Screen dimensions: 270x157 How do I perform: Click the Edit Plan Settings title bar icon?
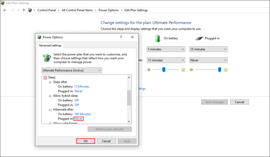click(x=2, y=3)
